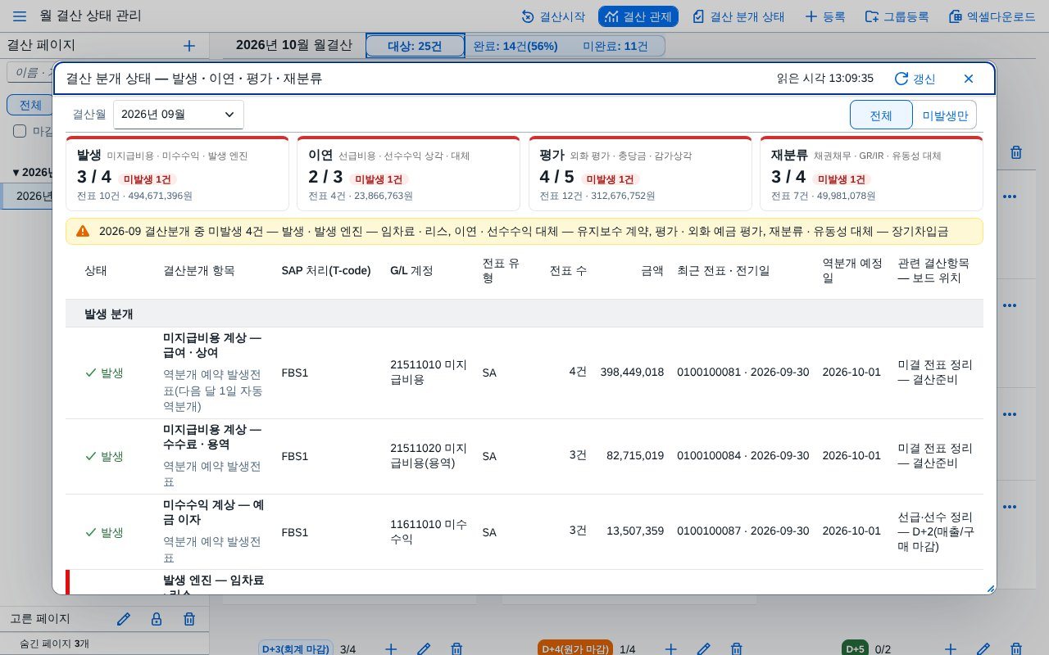Select the 완료: 14건(56%) tab
Image resolution: width=1049 pixels, height=655 pixels.
(x=515, y=46)
